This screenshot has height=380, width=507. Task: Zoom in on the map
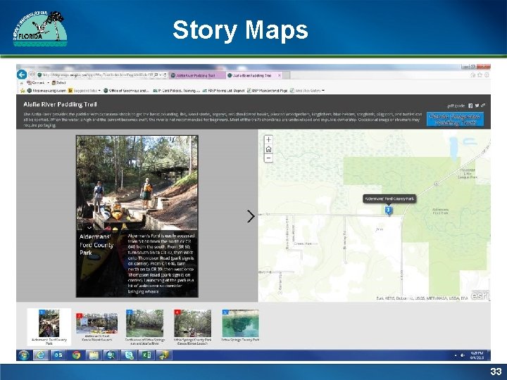tap(268, 139)
